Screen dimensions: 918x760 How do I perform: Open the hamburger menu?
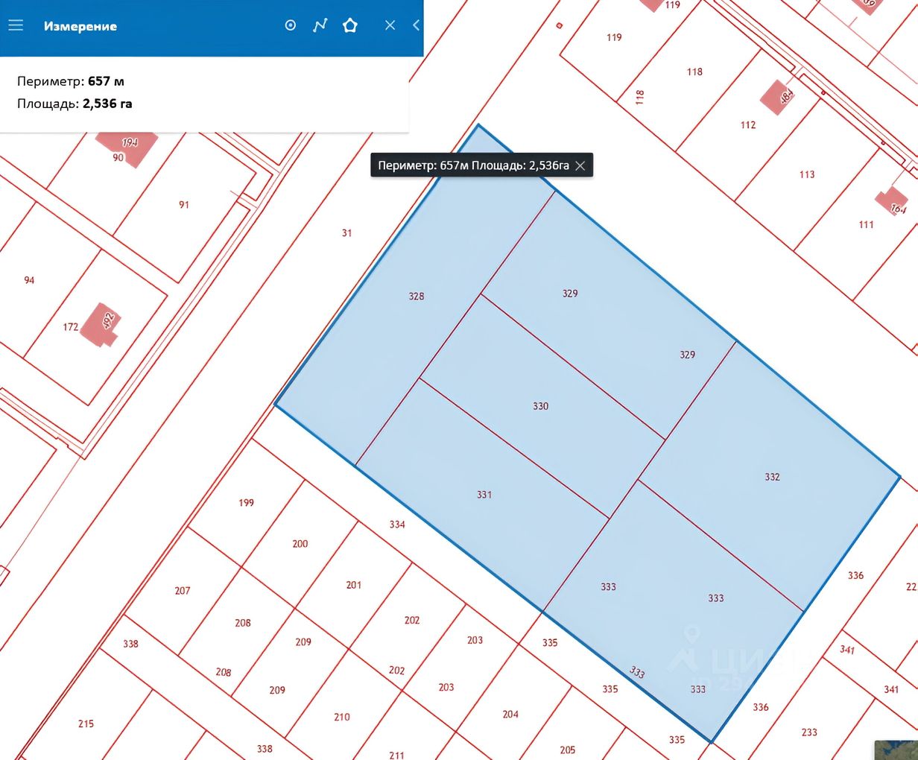pyautogui.click(x=16, y=25)
